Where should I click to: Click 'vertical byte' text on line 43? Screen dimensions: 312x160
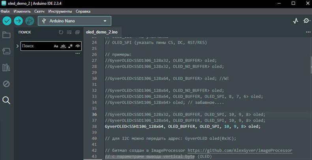pos(179,156)
